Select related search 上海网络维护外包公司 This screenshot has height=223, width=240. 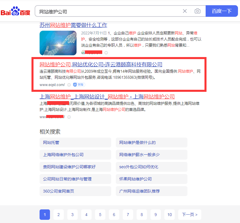click(75, 155)
